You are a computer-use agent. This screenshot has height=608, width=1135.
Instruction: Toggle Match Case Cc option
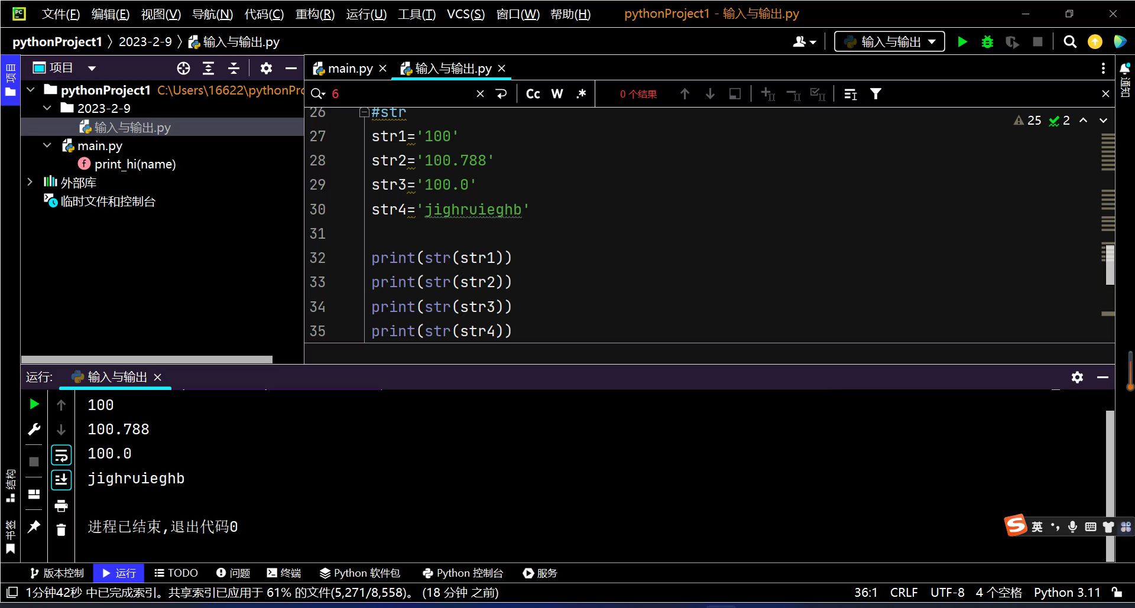[x=533, y=94]
